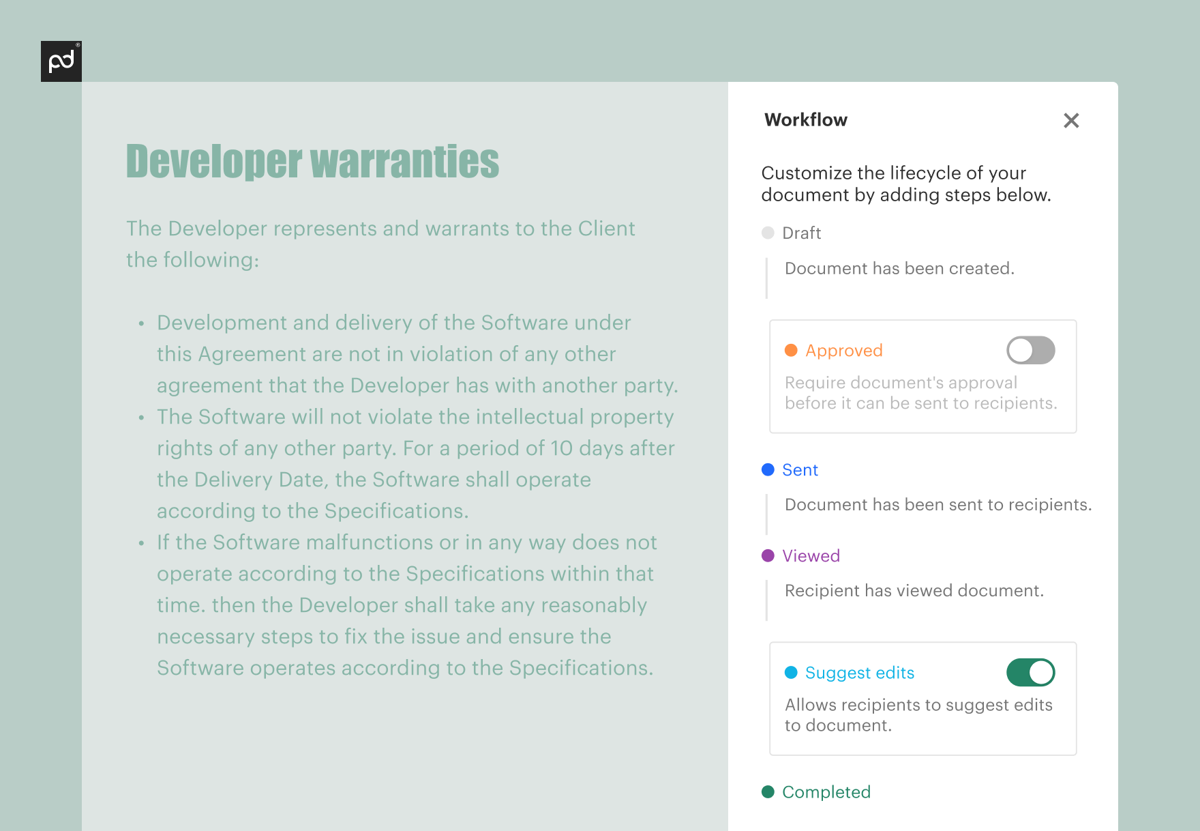Click the Developer warranties heading
Image resolution: width=1200 pixels, height=831 pixels.
[x=313, y=162]
